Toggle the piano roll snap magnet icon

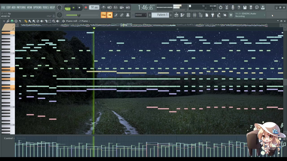pyautogui.click(x=12, y=21)
